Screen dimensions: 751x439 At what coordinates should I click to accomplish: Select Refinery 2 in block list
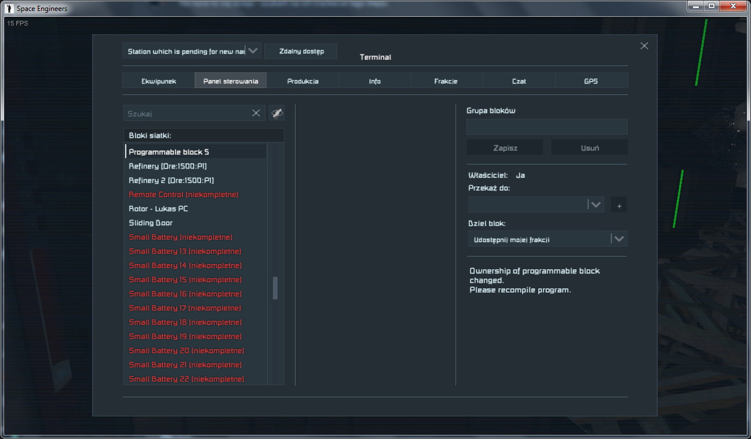pos(172,180)
